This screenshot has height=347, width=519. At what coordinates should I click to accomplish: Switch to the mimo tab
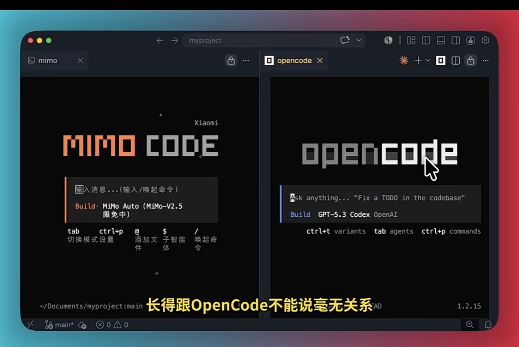point(48,61)
